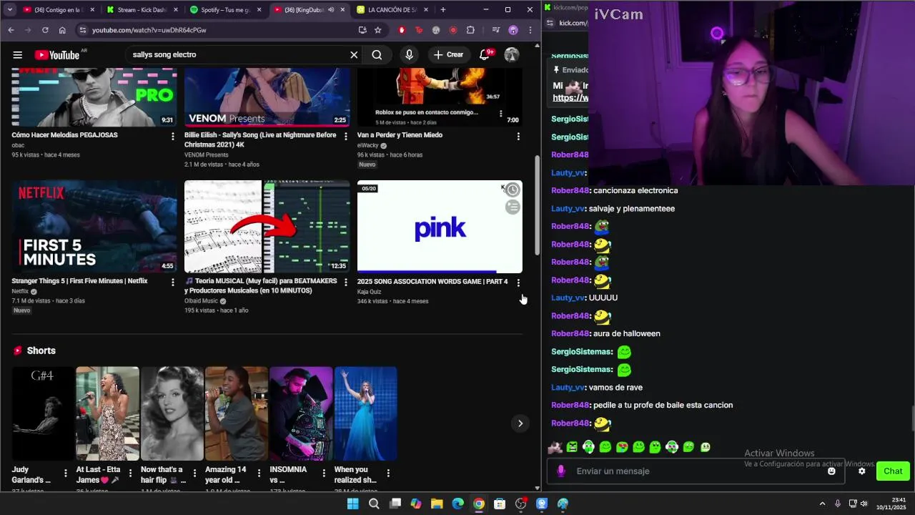
Task: Switch to LA CANCIÓN DE SA tab
Action: 392,10
